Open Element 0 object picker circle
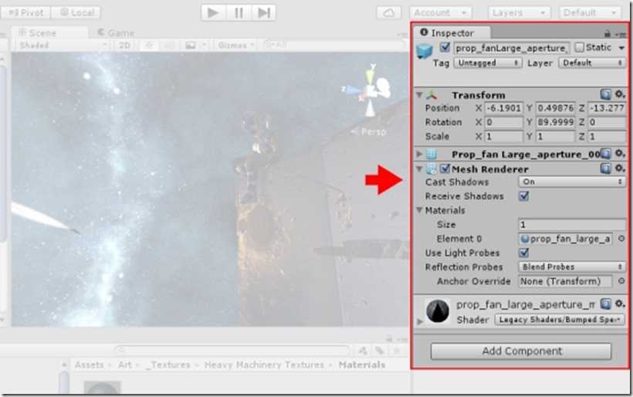 tap(621, 239)
